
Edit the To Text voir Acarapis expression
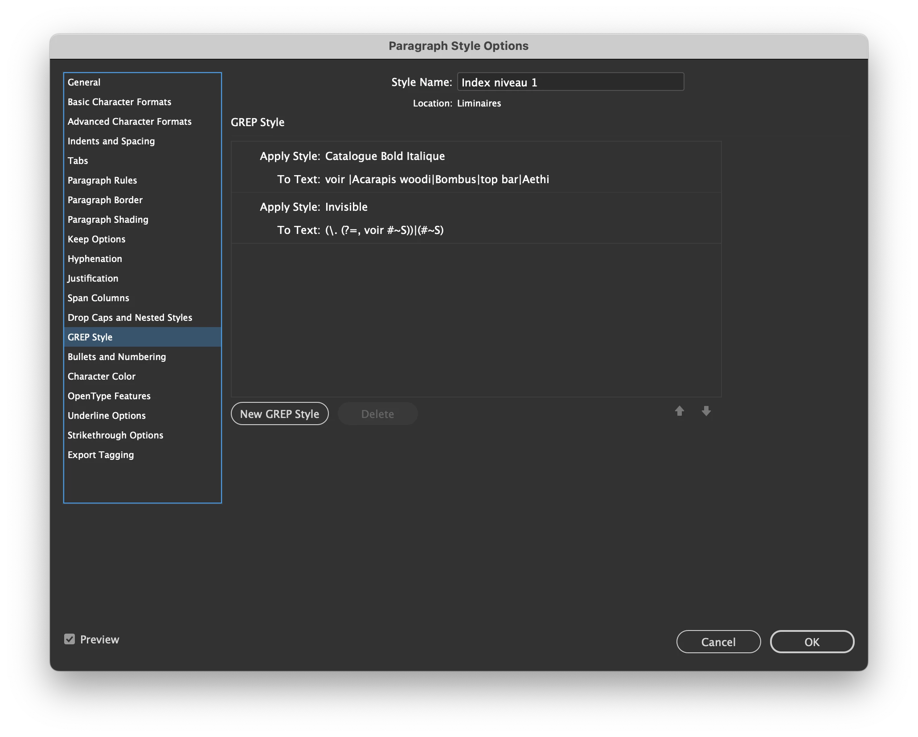[437, 180]
